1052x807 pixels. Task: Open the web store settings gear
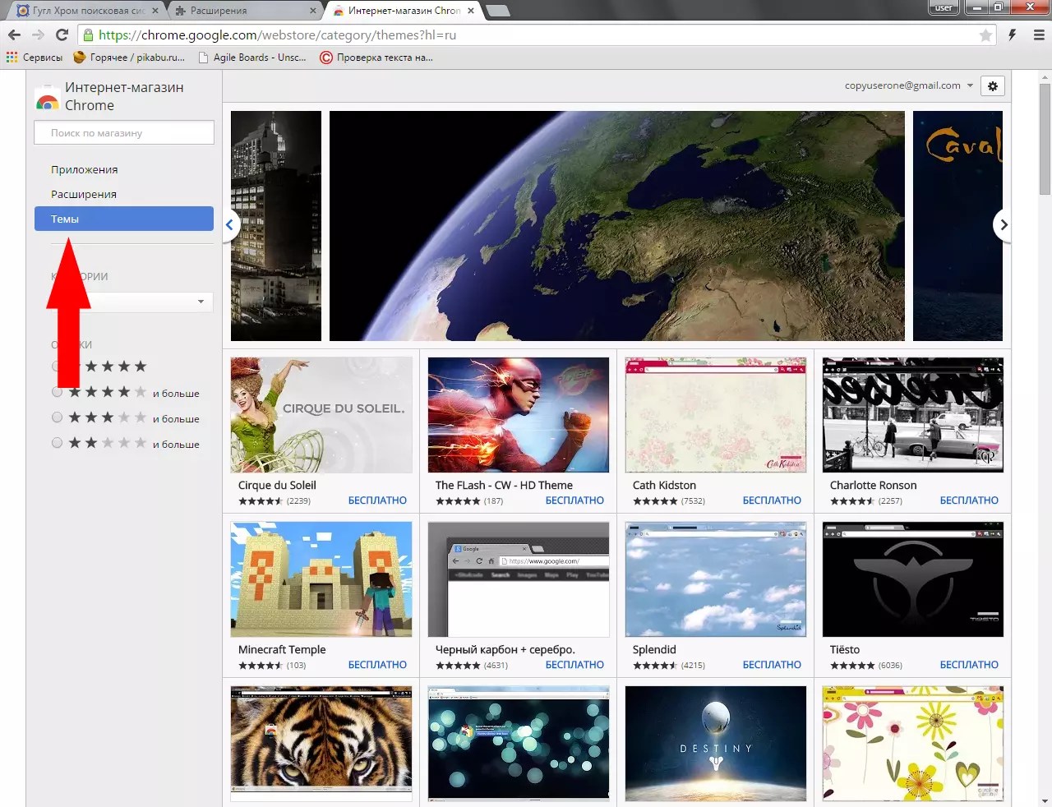pos(993,85)
